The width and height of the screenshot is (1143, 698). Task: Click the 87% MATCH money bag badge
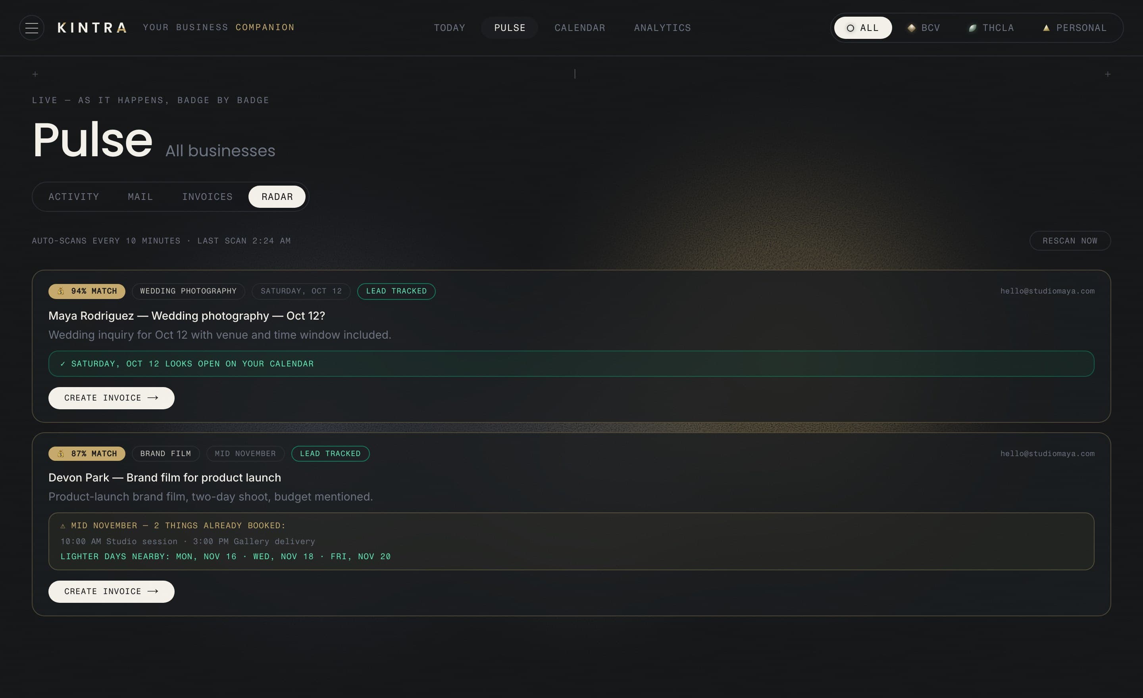pos(87,454)
